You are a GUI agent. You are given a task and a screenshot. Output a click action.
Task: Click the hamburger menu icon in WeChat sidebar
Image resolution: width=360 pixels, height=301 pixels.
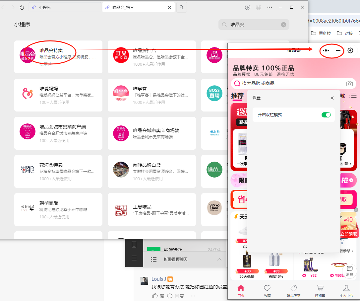tap(134, 258)
